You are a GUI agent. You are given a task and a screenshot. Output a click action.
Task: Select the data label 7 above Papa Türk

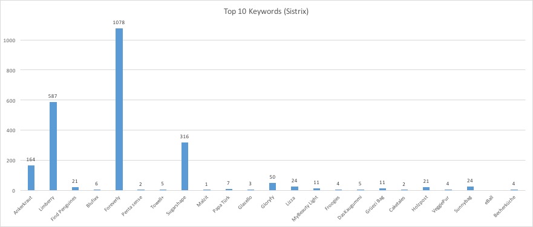pos(229,183)
